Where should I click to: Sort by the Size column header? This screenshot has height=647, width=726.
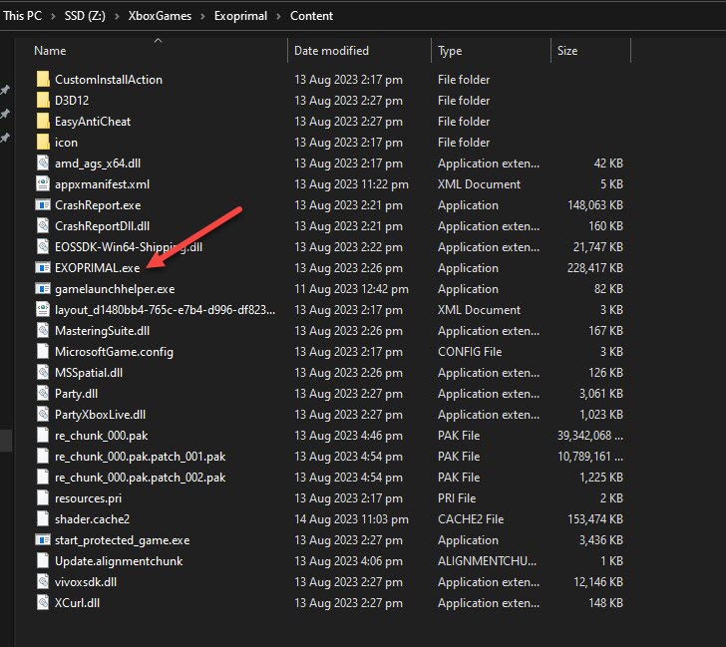click(x=567, y=51)
